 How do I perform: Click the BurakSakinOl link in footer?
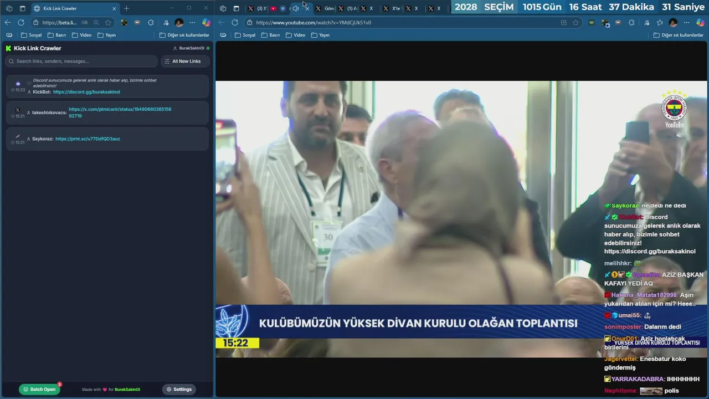coord(127,390)
